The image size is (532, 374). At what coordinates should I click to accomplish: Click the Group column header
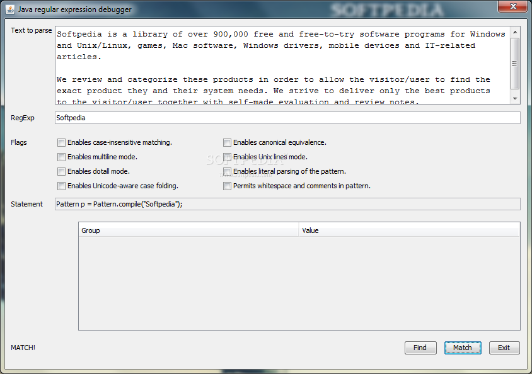(x=188, y=230)
